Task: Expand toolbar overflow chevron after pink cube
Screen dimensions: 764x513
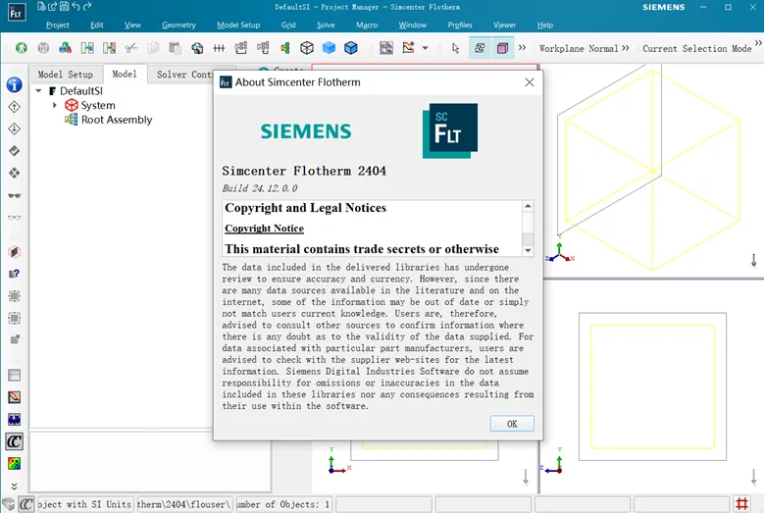Action: tap(523, 48)
